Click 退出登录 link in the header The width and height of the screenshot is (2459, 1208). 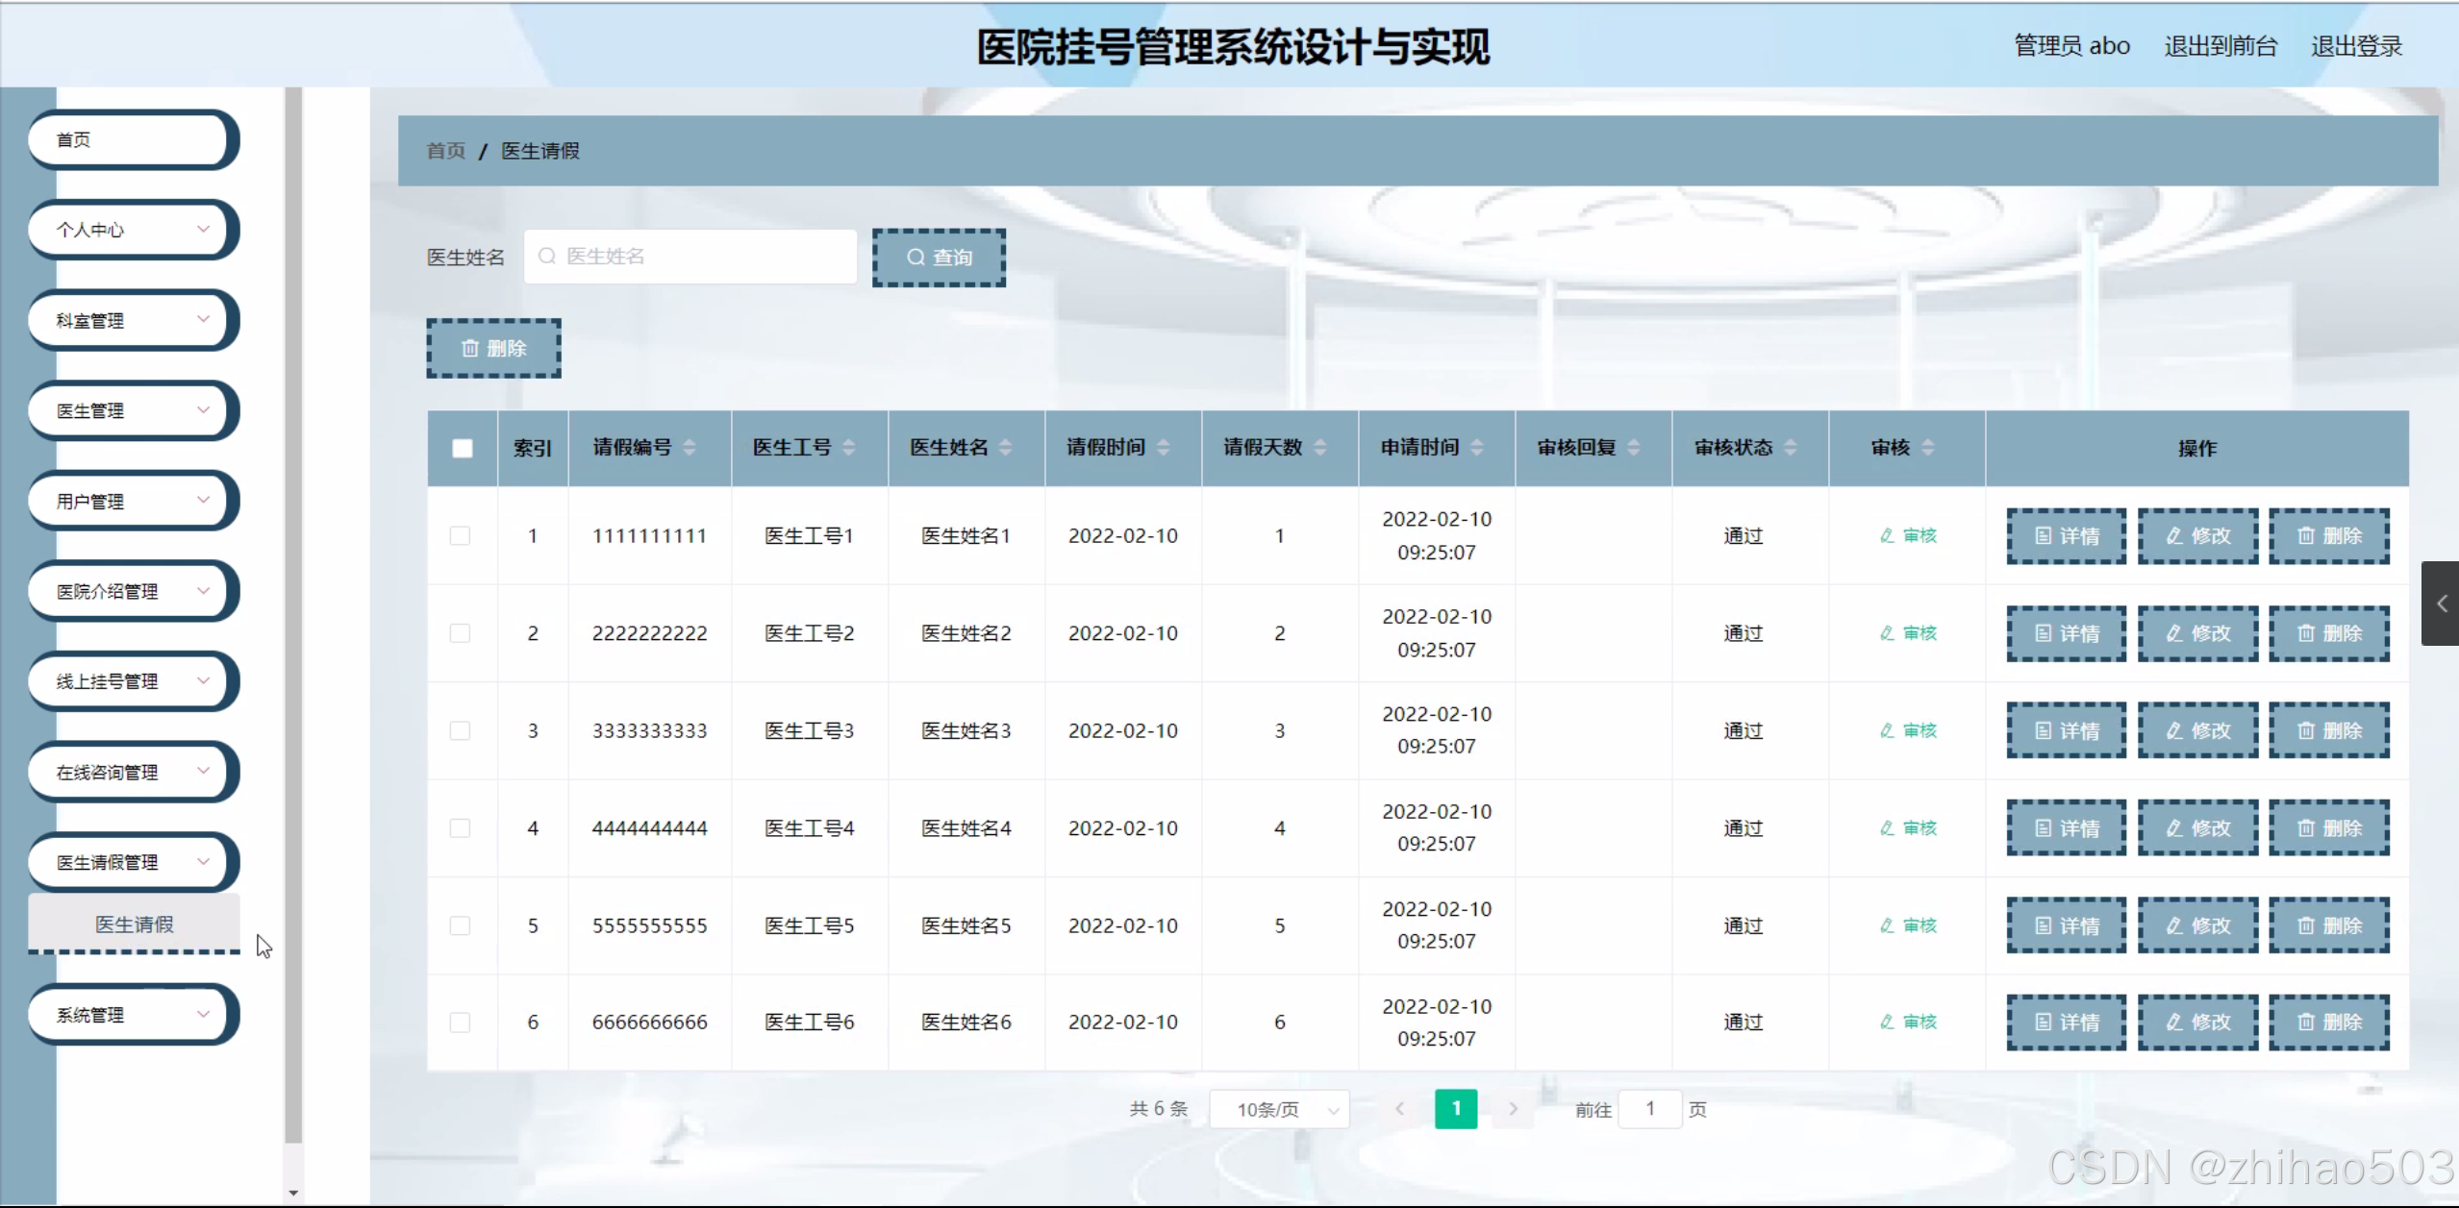[x=2355, y=46]
